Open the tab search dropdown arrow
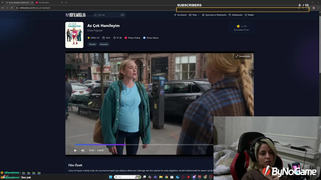The height and width of the screenshot is (180, 321). coord(2,2)
